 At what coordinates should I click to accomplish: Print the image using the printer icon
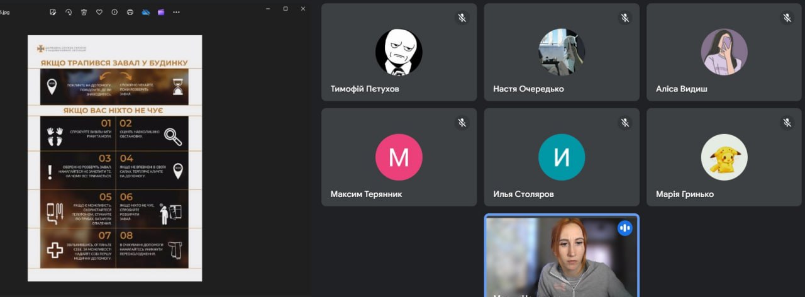point(130,12)
